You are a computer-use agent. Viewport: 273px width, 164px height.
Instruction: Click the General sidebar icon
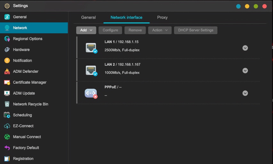click(x=7, y=17)
